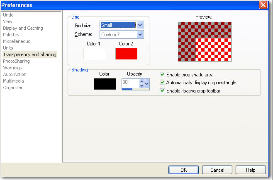Open the Units preferences
Screen dimensions: 273x180
[8, 48]
